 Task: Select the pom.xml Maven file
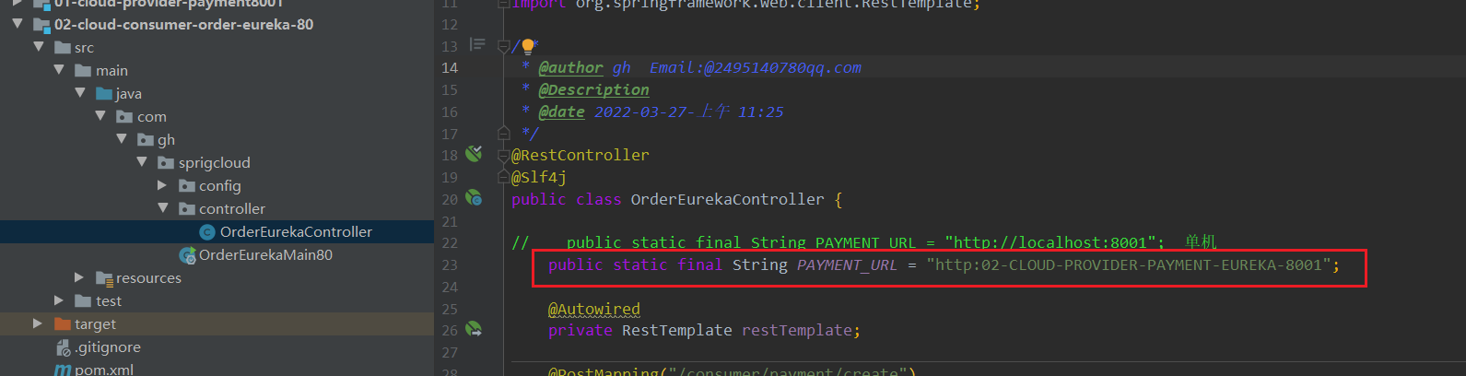pyautogui.click(x=103, y=370)
